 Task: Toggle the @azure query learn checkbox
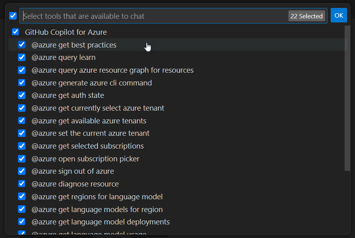pos(22,58)
